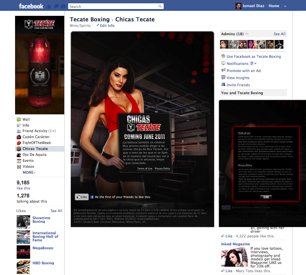This screenshot has height=275, width=306.
Task: Open View Insights
Action: [x=238, y=78]
